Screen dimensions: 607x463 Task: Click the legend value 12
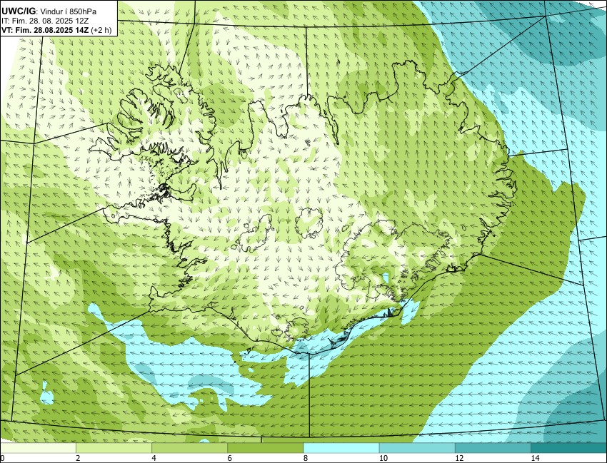[x=459, y=458]
